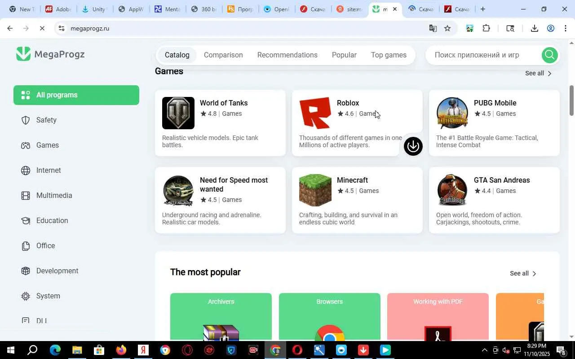Open Windows Start menu

(x=10, y=350)
